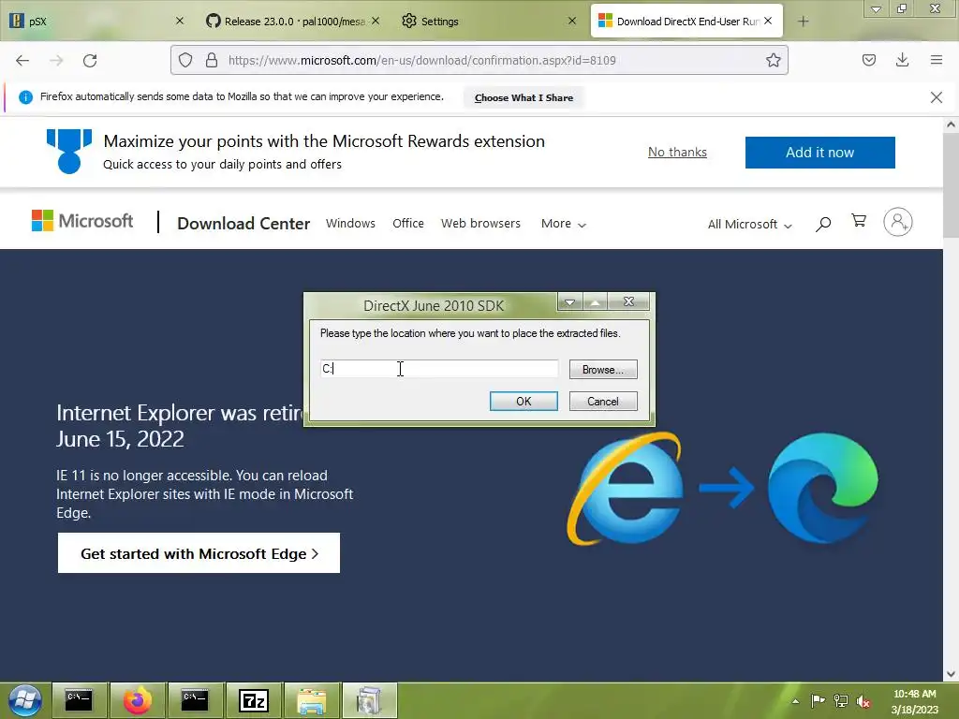Viewport: 959px width, 719px height.
Task: Open the 7-Zip taskbar icon
Action: [x=253, y=700]
